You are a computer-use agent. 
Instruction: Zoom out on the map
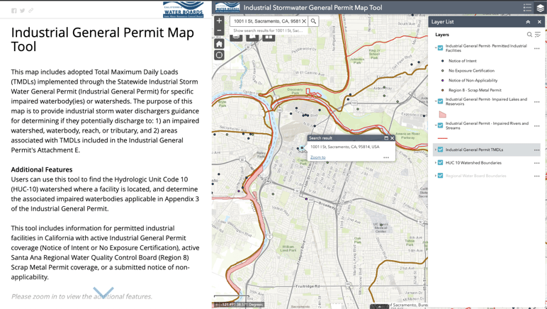[x=219, y=30]
